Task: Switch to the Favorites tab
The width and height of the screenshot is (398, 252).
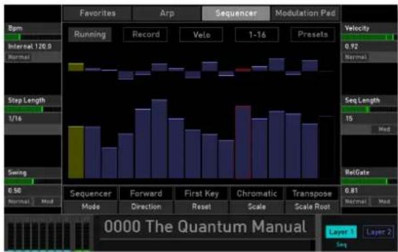Action: 97,13
